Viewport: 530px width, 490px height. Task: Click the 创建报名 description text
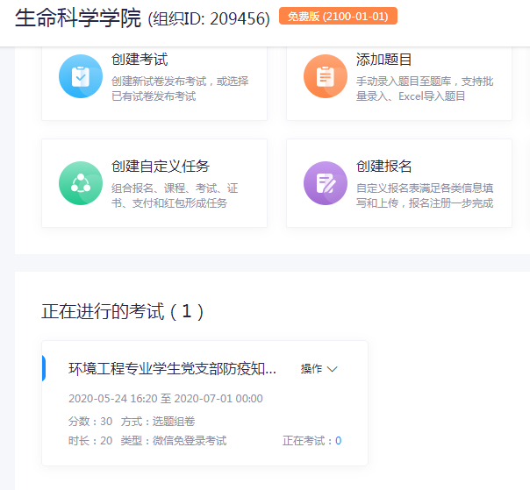[425, 195]
